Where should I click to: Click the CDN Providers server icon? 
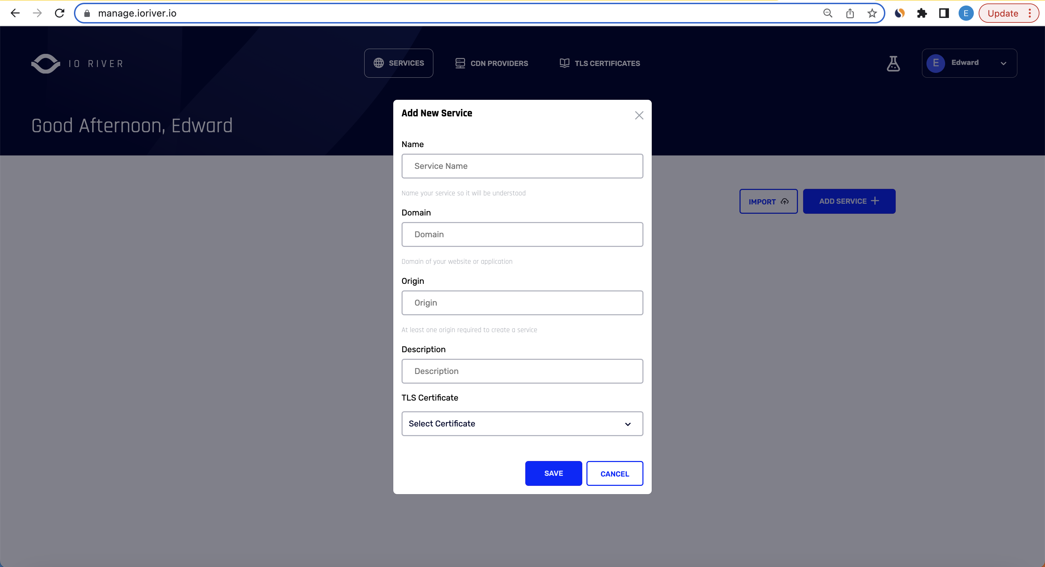coord(460,63)
